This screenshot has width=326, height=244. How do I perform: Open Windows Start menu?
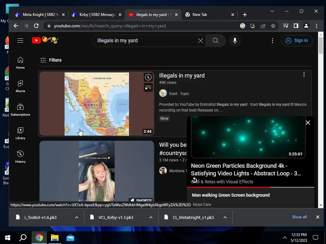(8, 238)
